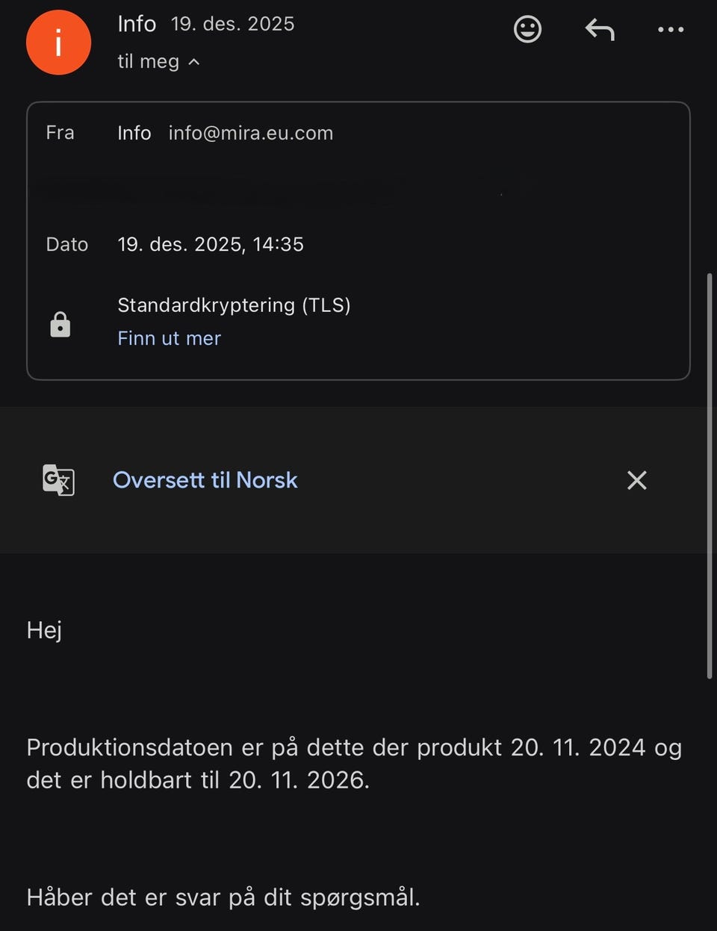
Task: Dismiss the translate banner with X
Action: [x=636, y=480]
